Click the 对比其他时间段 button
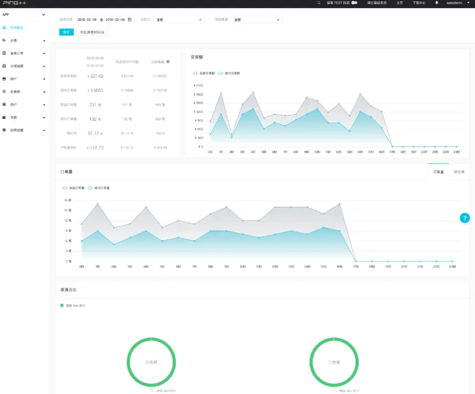The width and height of the screenshot is (475, 394). (92, 32)
